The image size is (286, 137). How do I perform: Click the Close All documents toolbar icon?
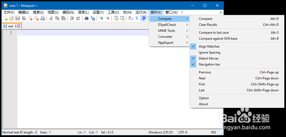click(36, 18)
